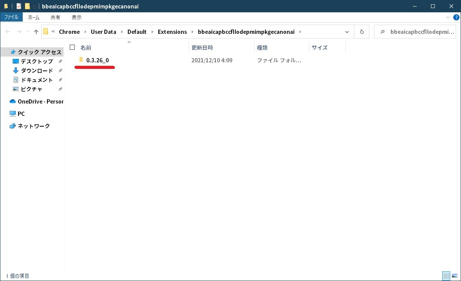Viewport: 461px width, 281px height.
Task: Sort by 名前 column header
Action: click(x=86, y=48)
